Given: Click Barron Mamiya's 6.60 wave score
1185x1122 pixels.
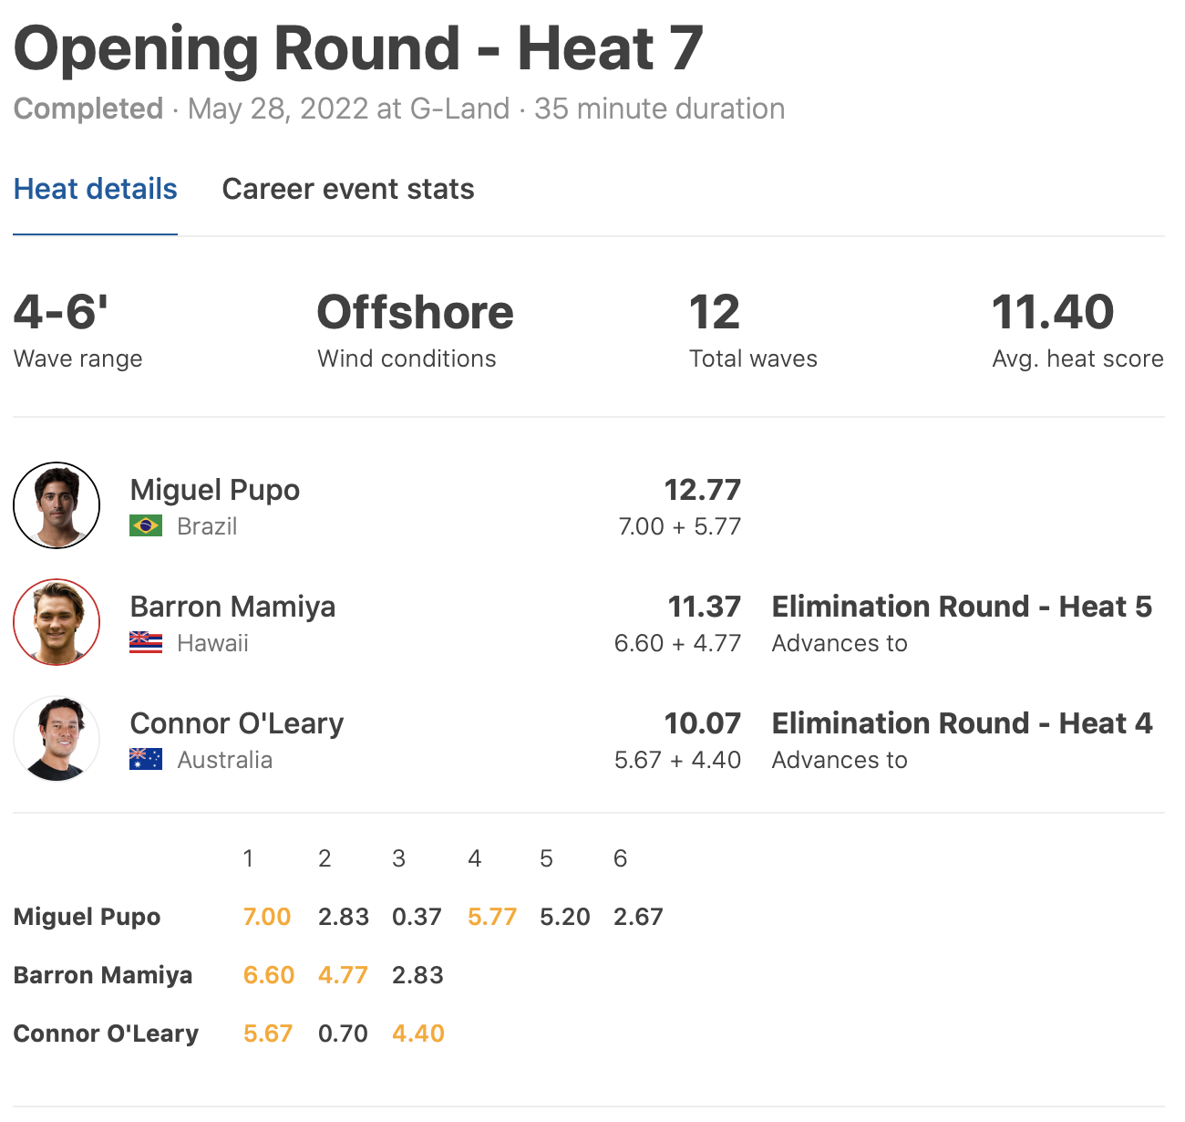Looking at the screenshot, I should [x=269, y=975].
